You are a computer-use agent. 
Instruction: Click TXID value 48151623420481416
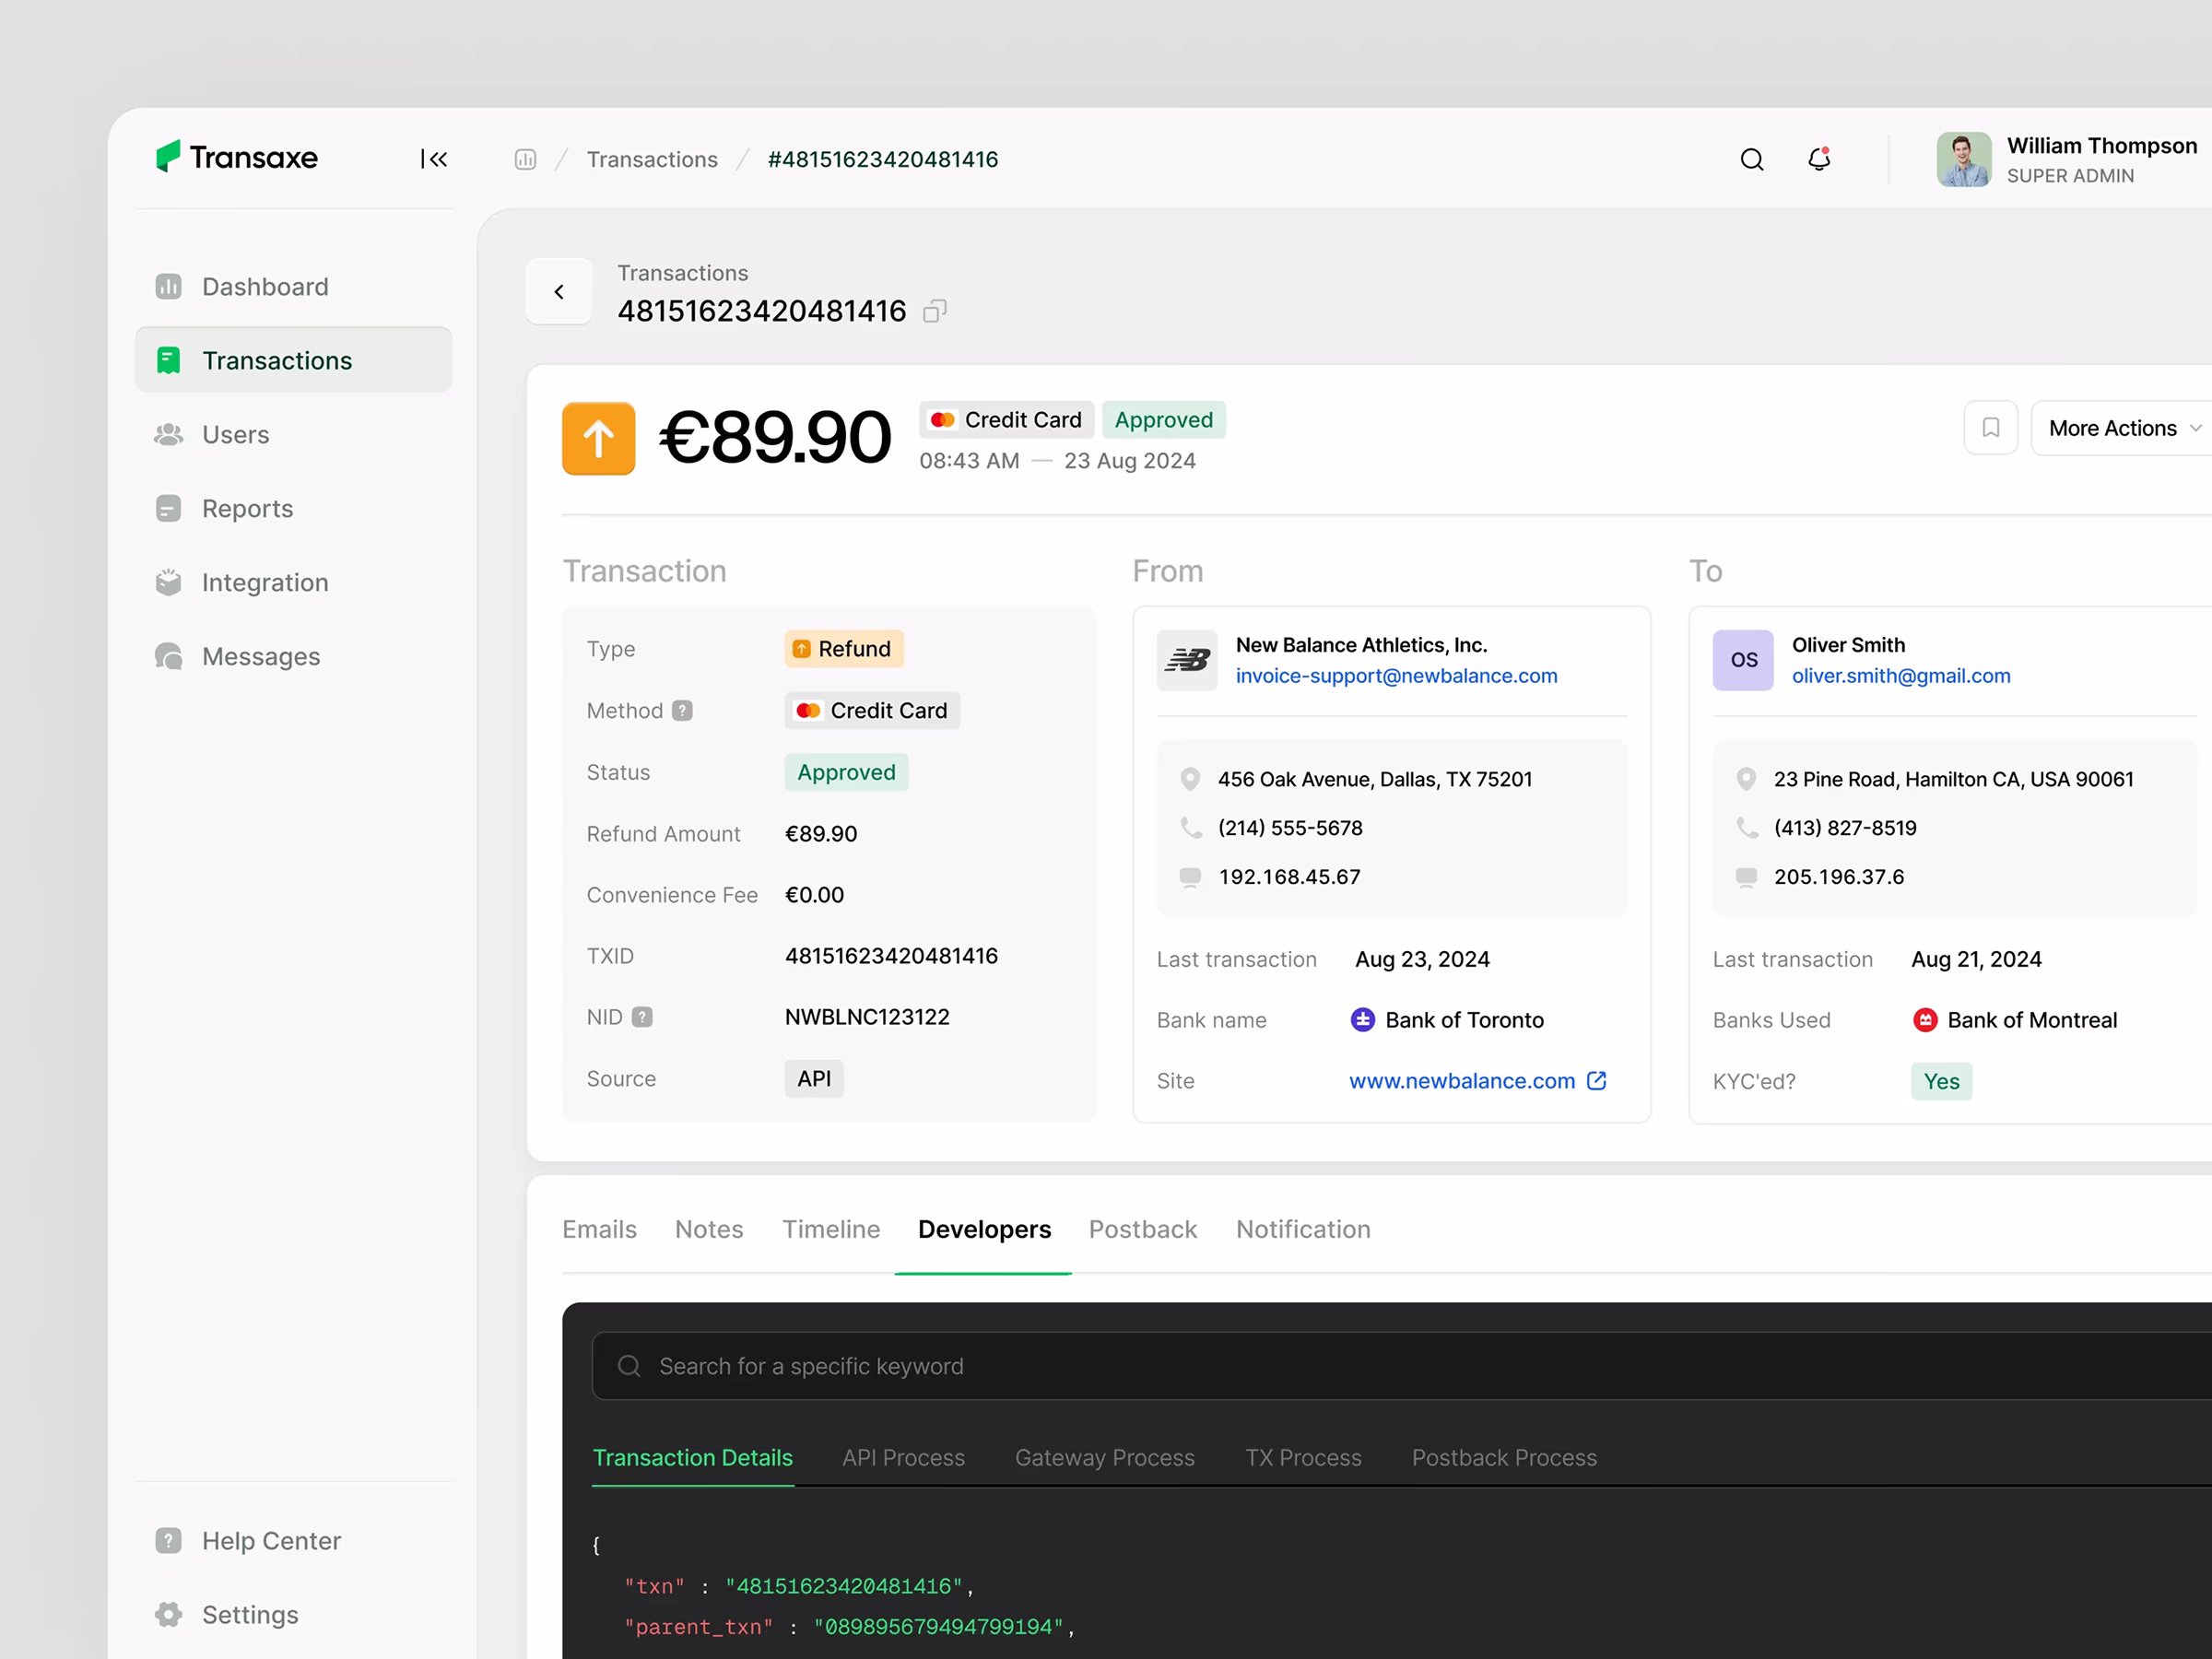891,956
